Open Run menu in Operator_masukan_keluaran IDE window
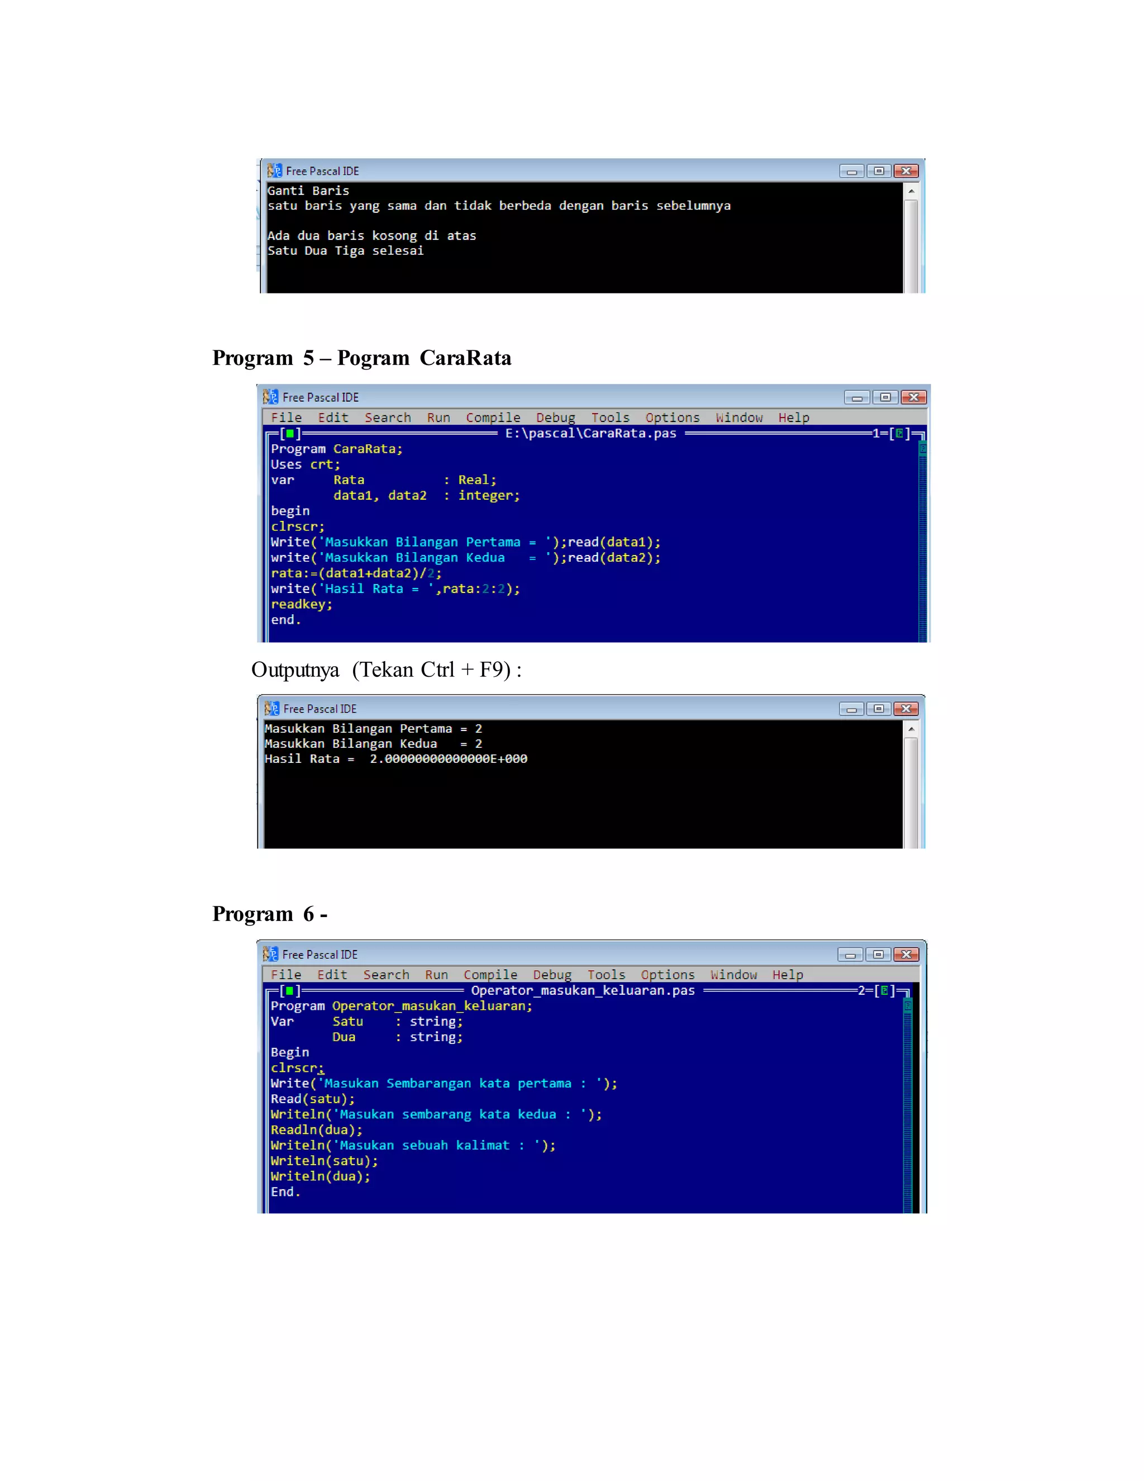 pyautogui.click(x=436, y=975)
